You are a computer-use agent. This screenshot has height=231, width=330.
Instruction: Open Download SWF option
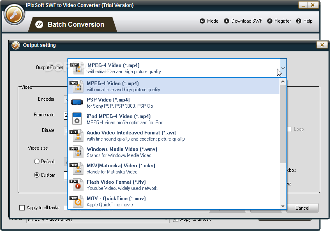243,21
